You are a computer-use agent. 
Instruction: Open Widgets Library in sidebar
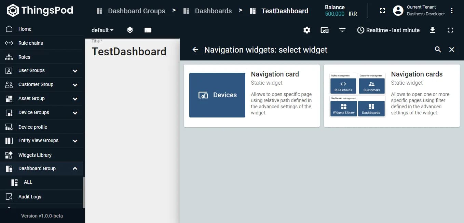tap(35, 155)
